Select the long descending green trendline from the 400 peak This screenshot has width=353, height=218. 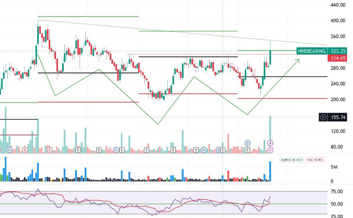tap(182, 33)
